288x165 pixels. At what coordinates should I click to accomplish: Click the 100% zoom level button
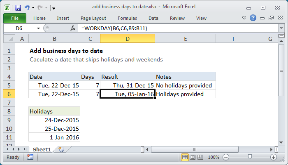214,157
